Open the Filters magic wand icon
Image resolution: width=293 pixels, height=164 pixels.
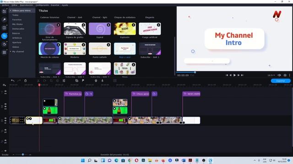click(x=4, y=20)
